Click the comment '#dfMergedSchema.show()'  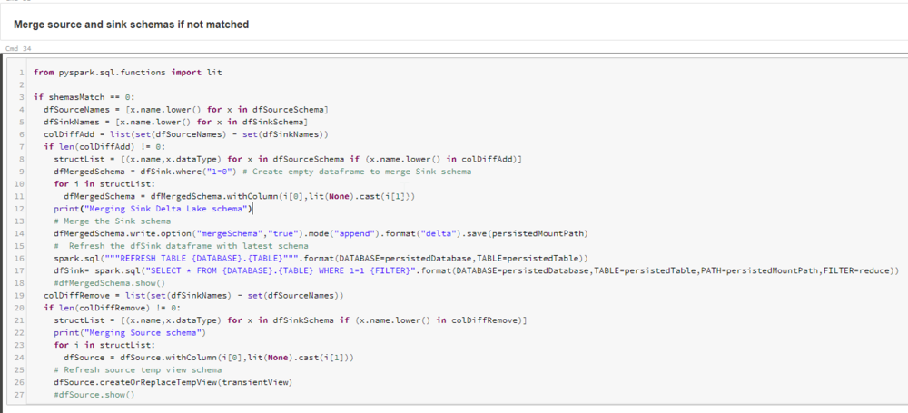tap(110, 282)
